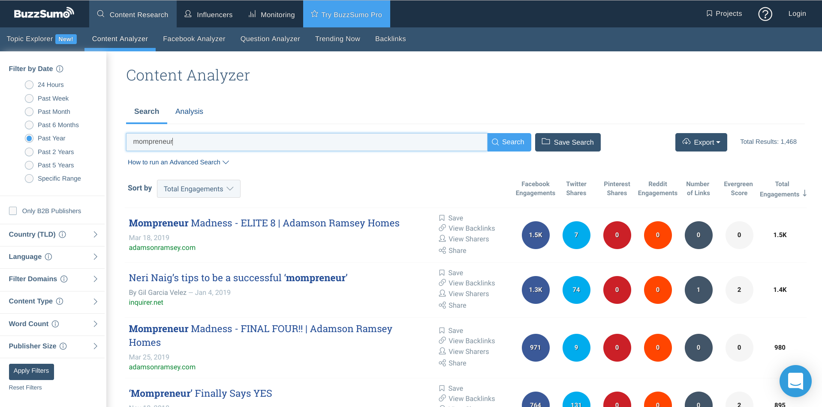Select the Past 5 Years date filter

click(29, 165)
